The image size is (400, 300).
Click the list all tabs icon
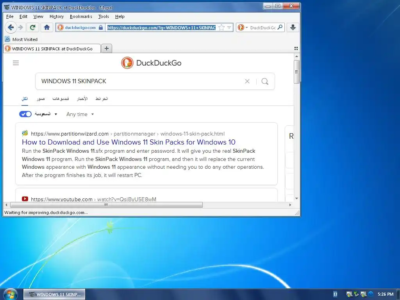(x=296, y=48)
